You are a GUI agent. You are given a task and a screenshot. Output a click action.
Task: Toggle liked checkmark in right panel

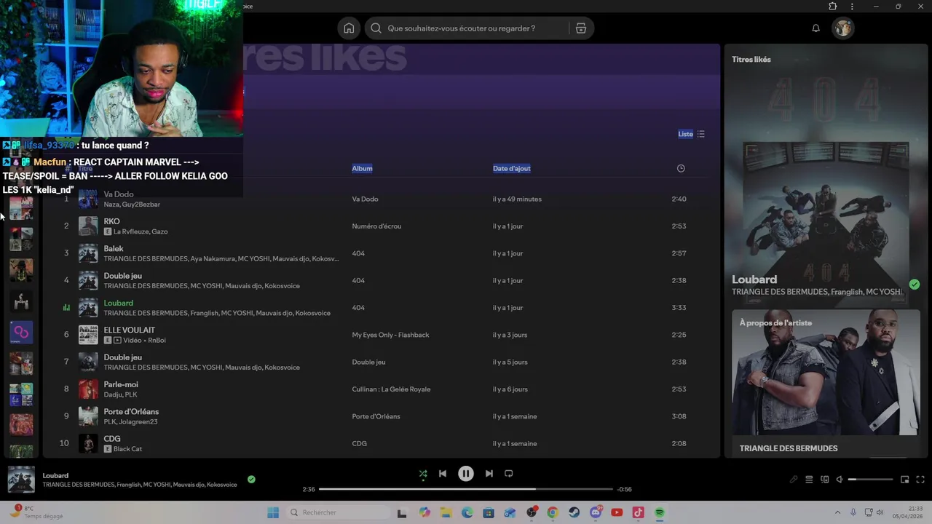(915, 285)
